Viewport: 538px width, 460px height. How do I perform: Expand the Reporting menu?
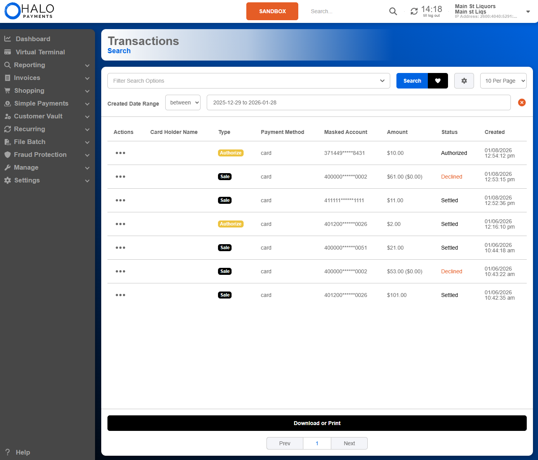[x=29, y=65]
